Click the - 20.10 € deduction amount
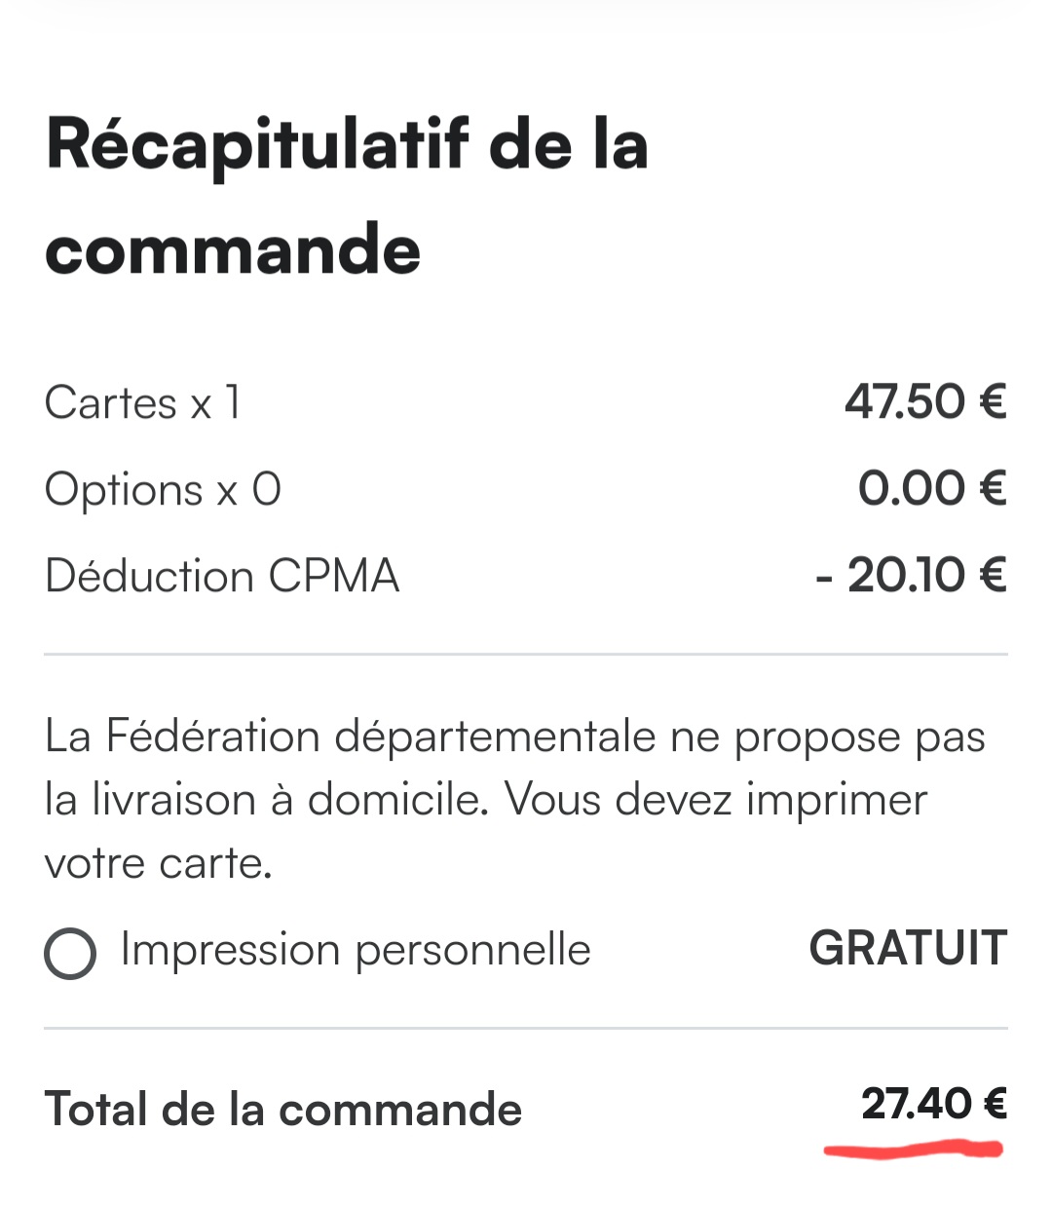1052x1208 pixels. (911, 575)
